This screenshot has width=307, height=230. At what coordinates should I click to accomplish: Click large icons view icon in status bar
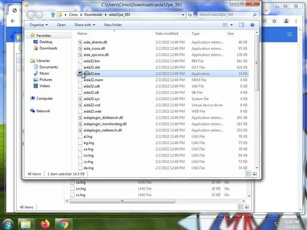(x=255, y=174)
